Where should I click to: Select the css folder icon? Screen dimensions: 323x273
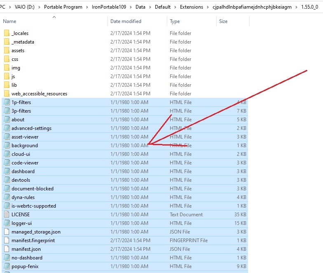click(x=7, y=59)
